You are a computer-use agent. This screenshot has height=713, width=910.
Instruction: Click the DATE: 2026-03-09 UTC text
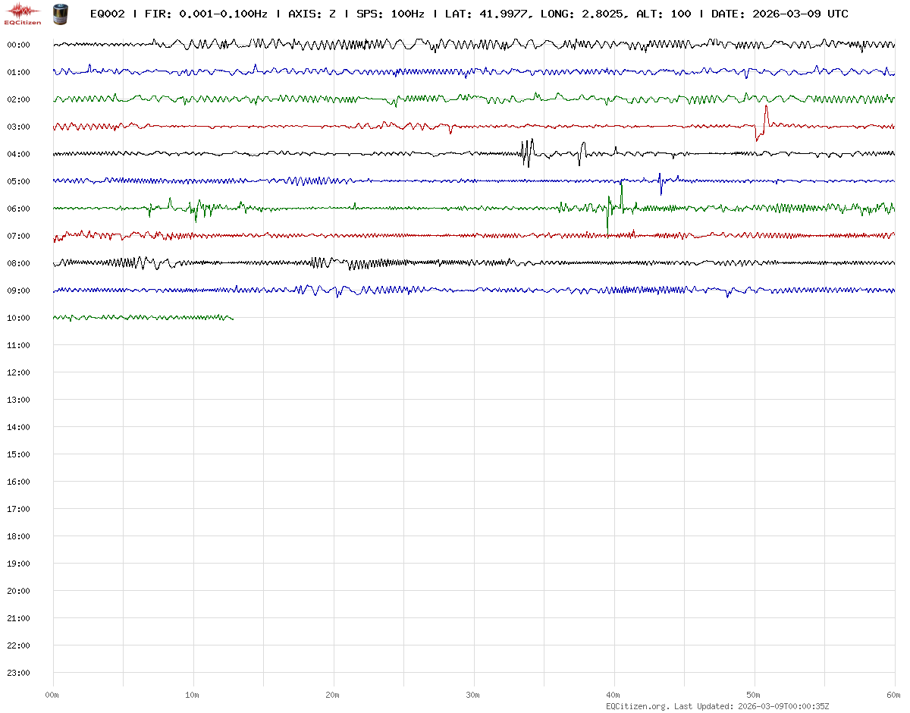(780, 14)
